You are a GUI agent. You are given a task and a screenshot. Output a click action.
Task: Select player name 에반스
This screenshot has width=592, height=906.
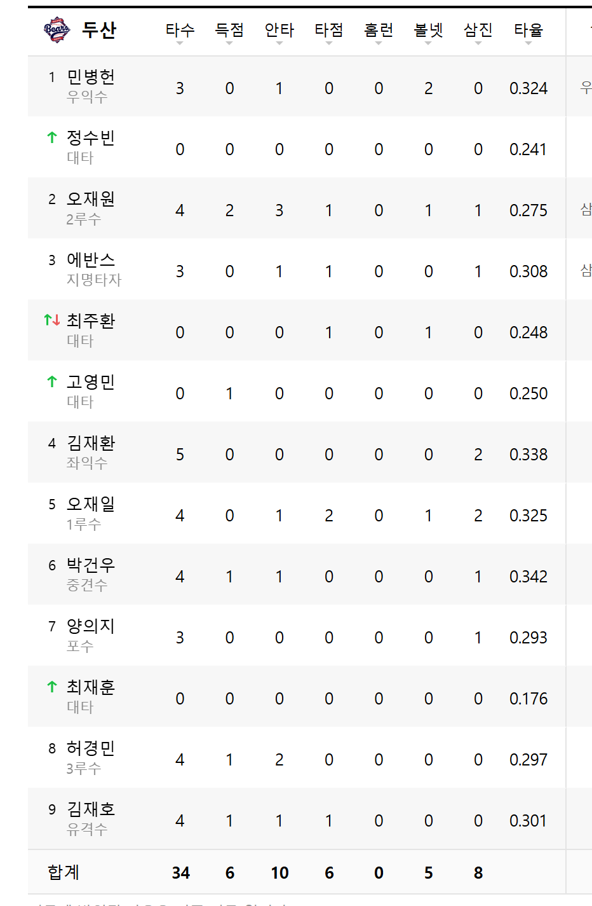point(91,260)
